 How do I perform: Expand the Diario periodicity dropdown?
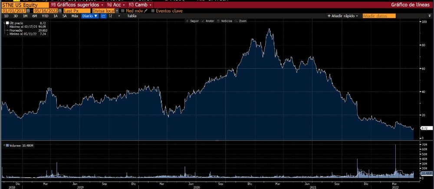(90, 16)
